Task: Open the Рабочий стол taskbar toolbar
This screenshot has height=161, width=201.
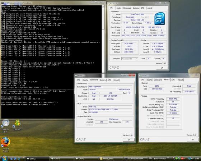Action: [x=160, y=158]
